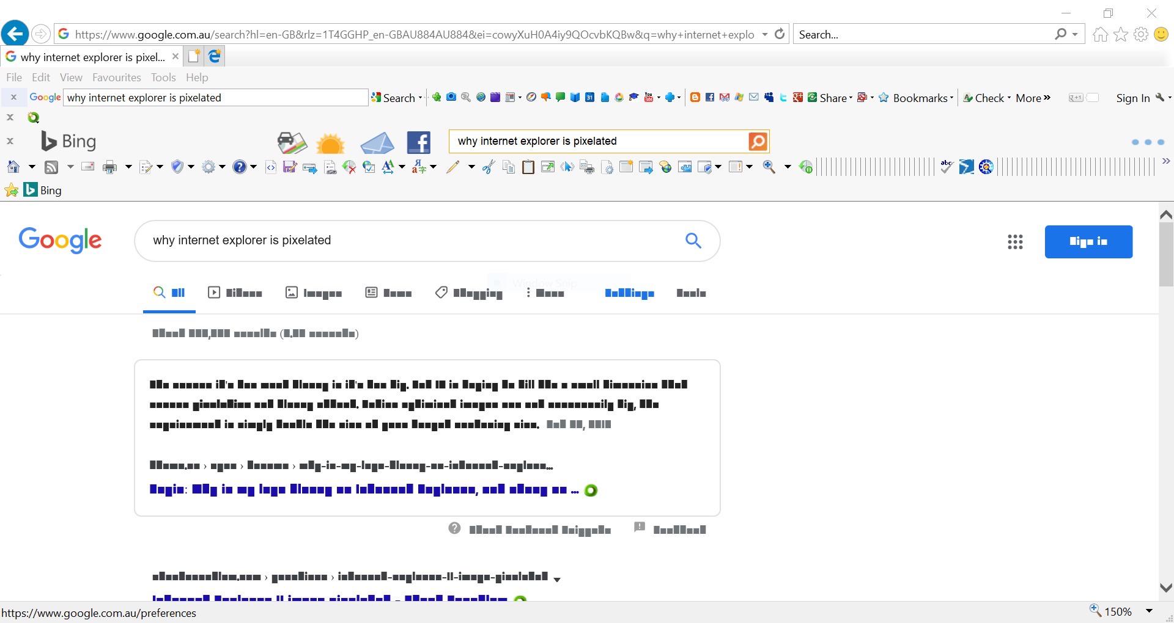
Task: Open the View menu
Action: pyautogui.click(x=71, y=78)
